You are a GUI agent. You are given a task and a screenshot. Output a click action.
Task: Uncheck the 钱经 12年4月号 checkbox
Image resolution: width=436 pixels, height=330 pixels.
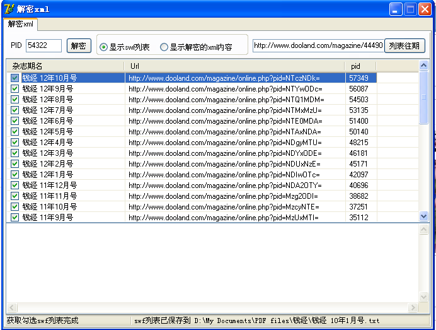14,143
